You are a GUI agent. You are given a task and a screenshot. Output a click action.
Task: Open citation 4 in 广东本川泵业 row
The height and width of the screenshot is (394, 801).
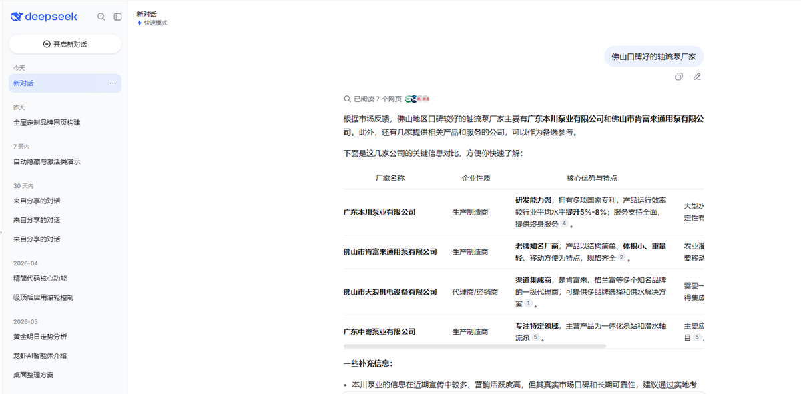pos(564,224)
